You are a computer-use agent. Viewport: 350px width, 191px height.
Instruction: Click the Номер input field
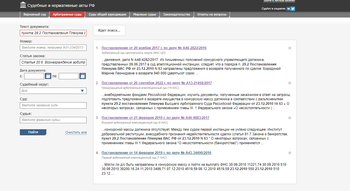coord(53,48)
